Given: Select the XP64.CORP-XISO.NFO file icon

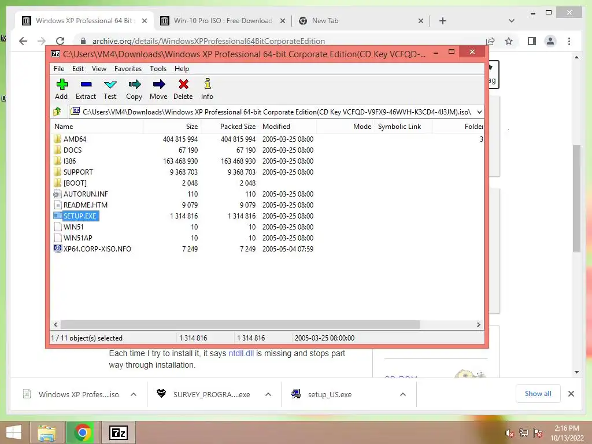Looking at the screenshot, I should (57, 249).
